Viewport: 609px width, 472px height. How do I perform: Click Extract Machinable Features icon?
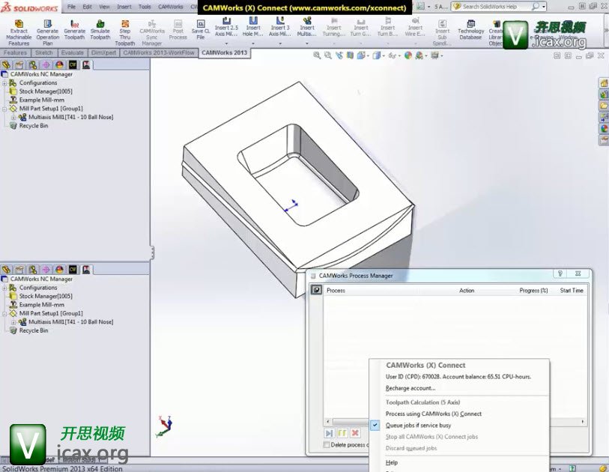19,24
